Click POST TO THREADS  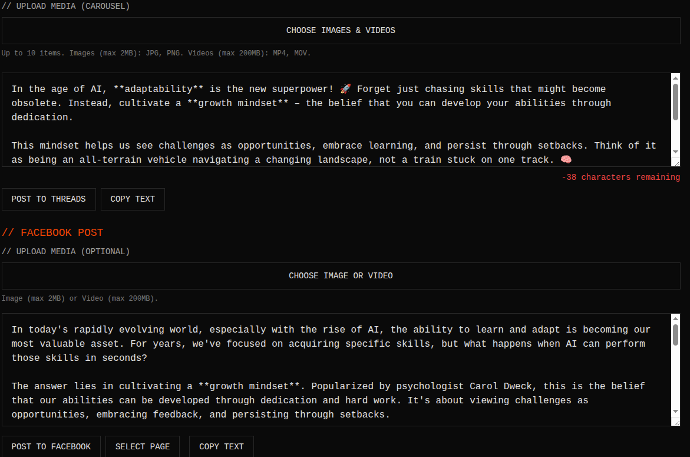[x=48, y=199]
